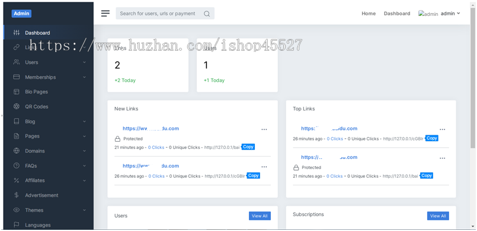Toggle sidebar with the hamburger menu icon
Image resolution: width=477 pixels, height=231 pixels.
pyautogui.click(x=105, y=14)
